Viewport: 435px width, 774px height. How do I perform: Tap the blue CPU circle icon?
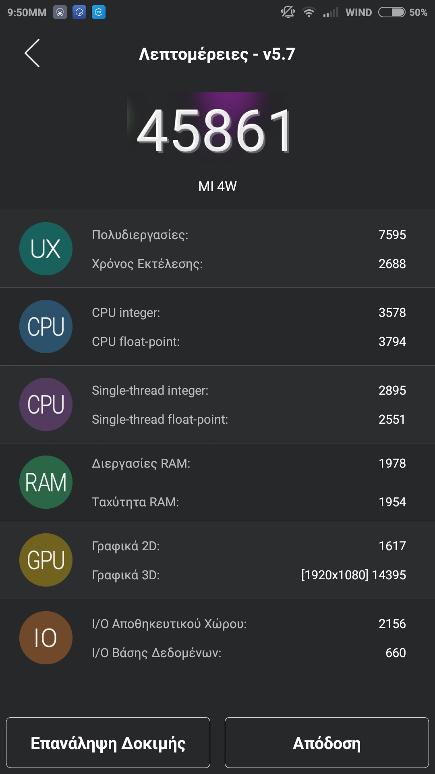(46, 327)
